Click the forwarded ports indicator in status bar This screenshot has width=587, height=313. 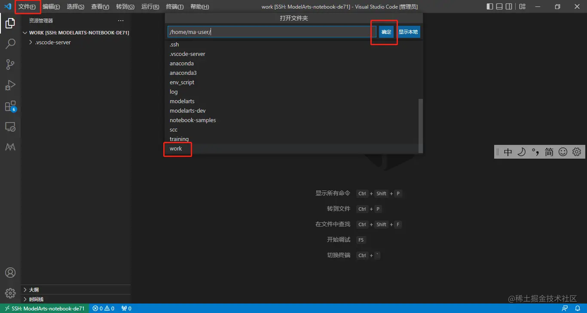tap(126, 308)
